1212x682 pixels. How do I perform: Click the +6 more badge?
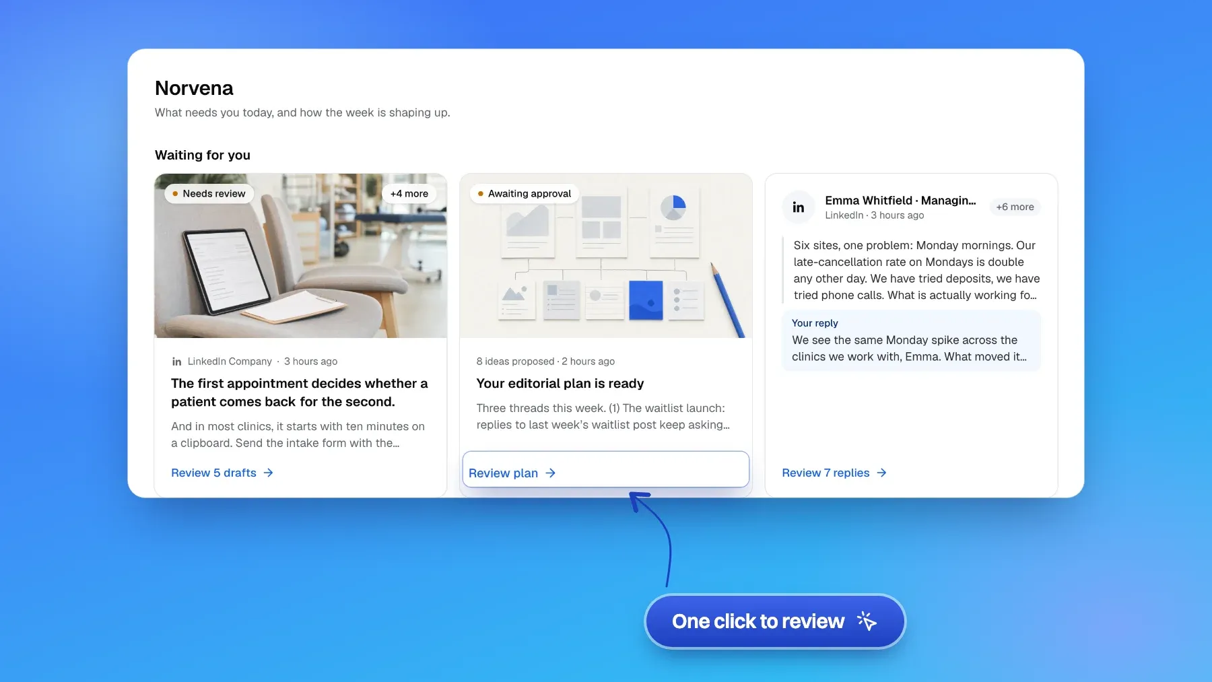point(1015,207)
